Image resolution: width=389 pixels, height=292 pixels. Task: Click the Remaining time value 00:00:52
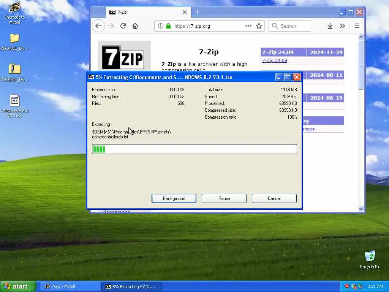click(176, 96)
